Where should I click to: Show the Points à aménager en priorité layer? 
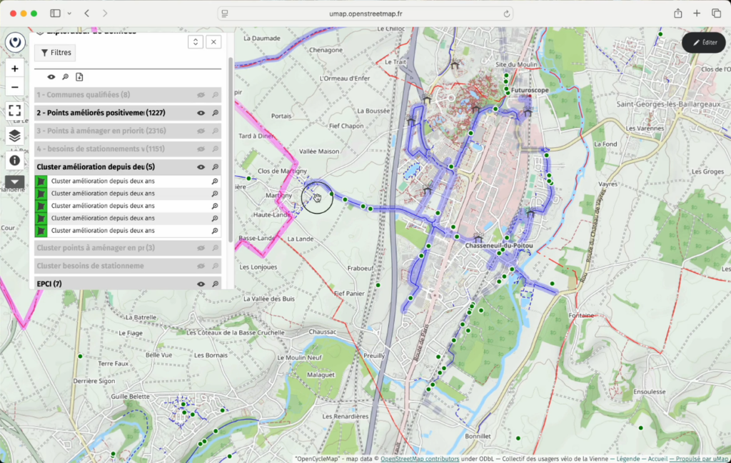pos(201,131)
